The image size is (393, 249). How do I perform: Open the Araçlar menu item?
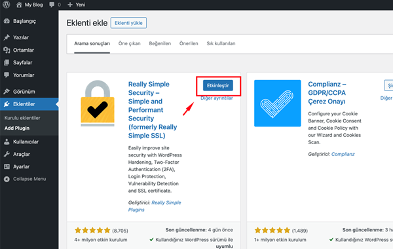(x=22, y=154)
